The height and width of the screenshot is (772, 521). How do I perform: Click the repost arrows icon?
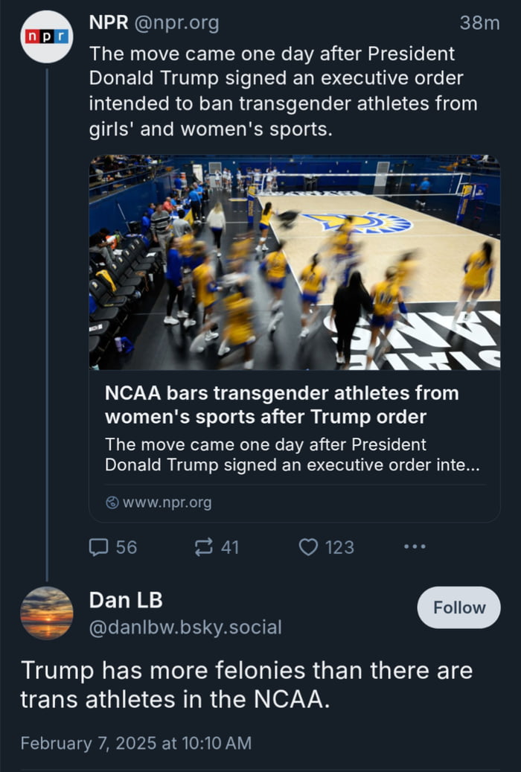202,547
